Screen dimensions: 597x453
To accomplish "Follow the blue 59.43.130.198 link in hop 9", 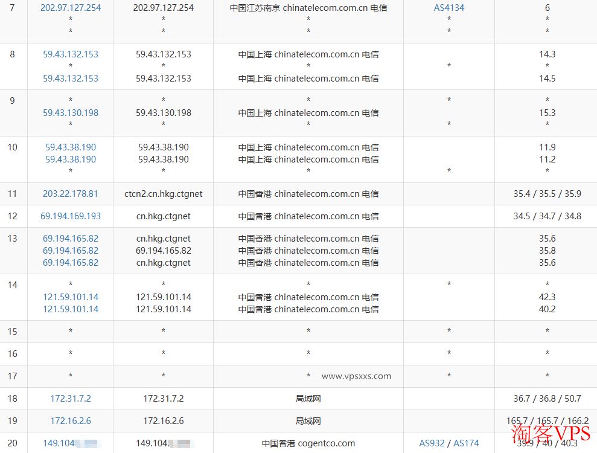I will [x=71, y=113].
